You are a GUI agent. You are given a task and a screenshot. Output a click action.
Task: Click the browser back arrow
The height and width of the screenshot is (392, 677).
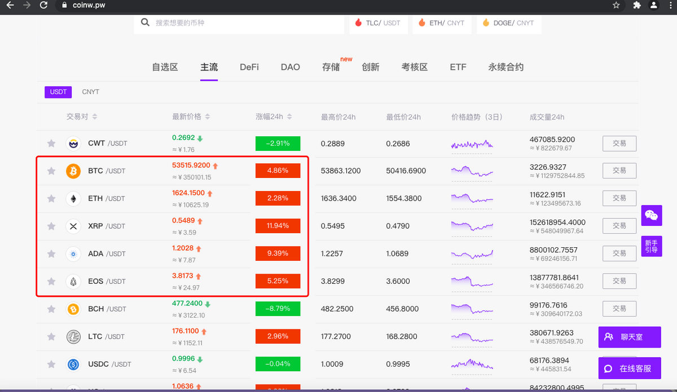10,5
